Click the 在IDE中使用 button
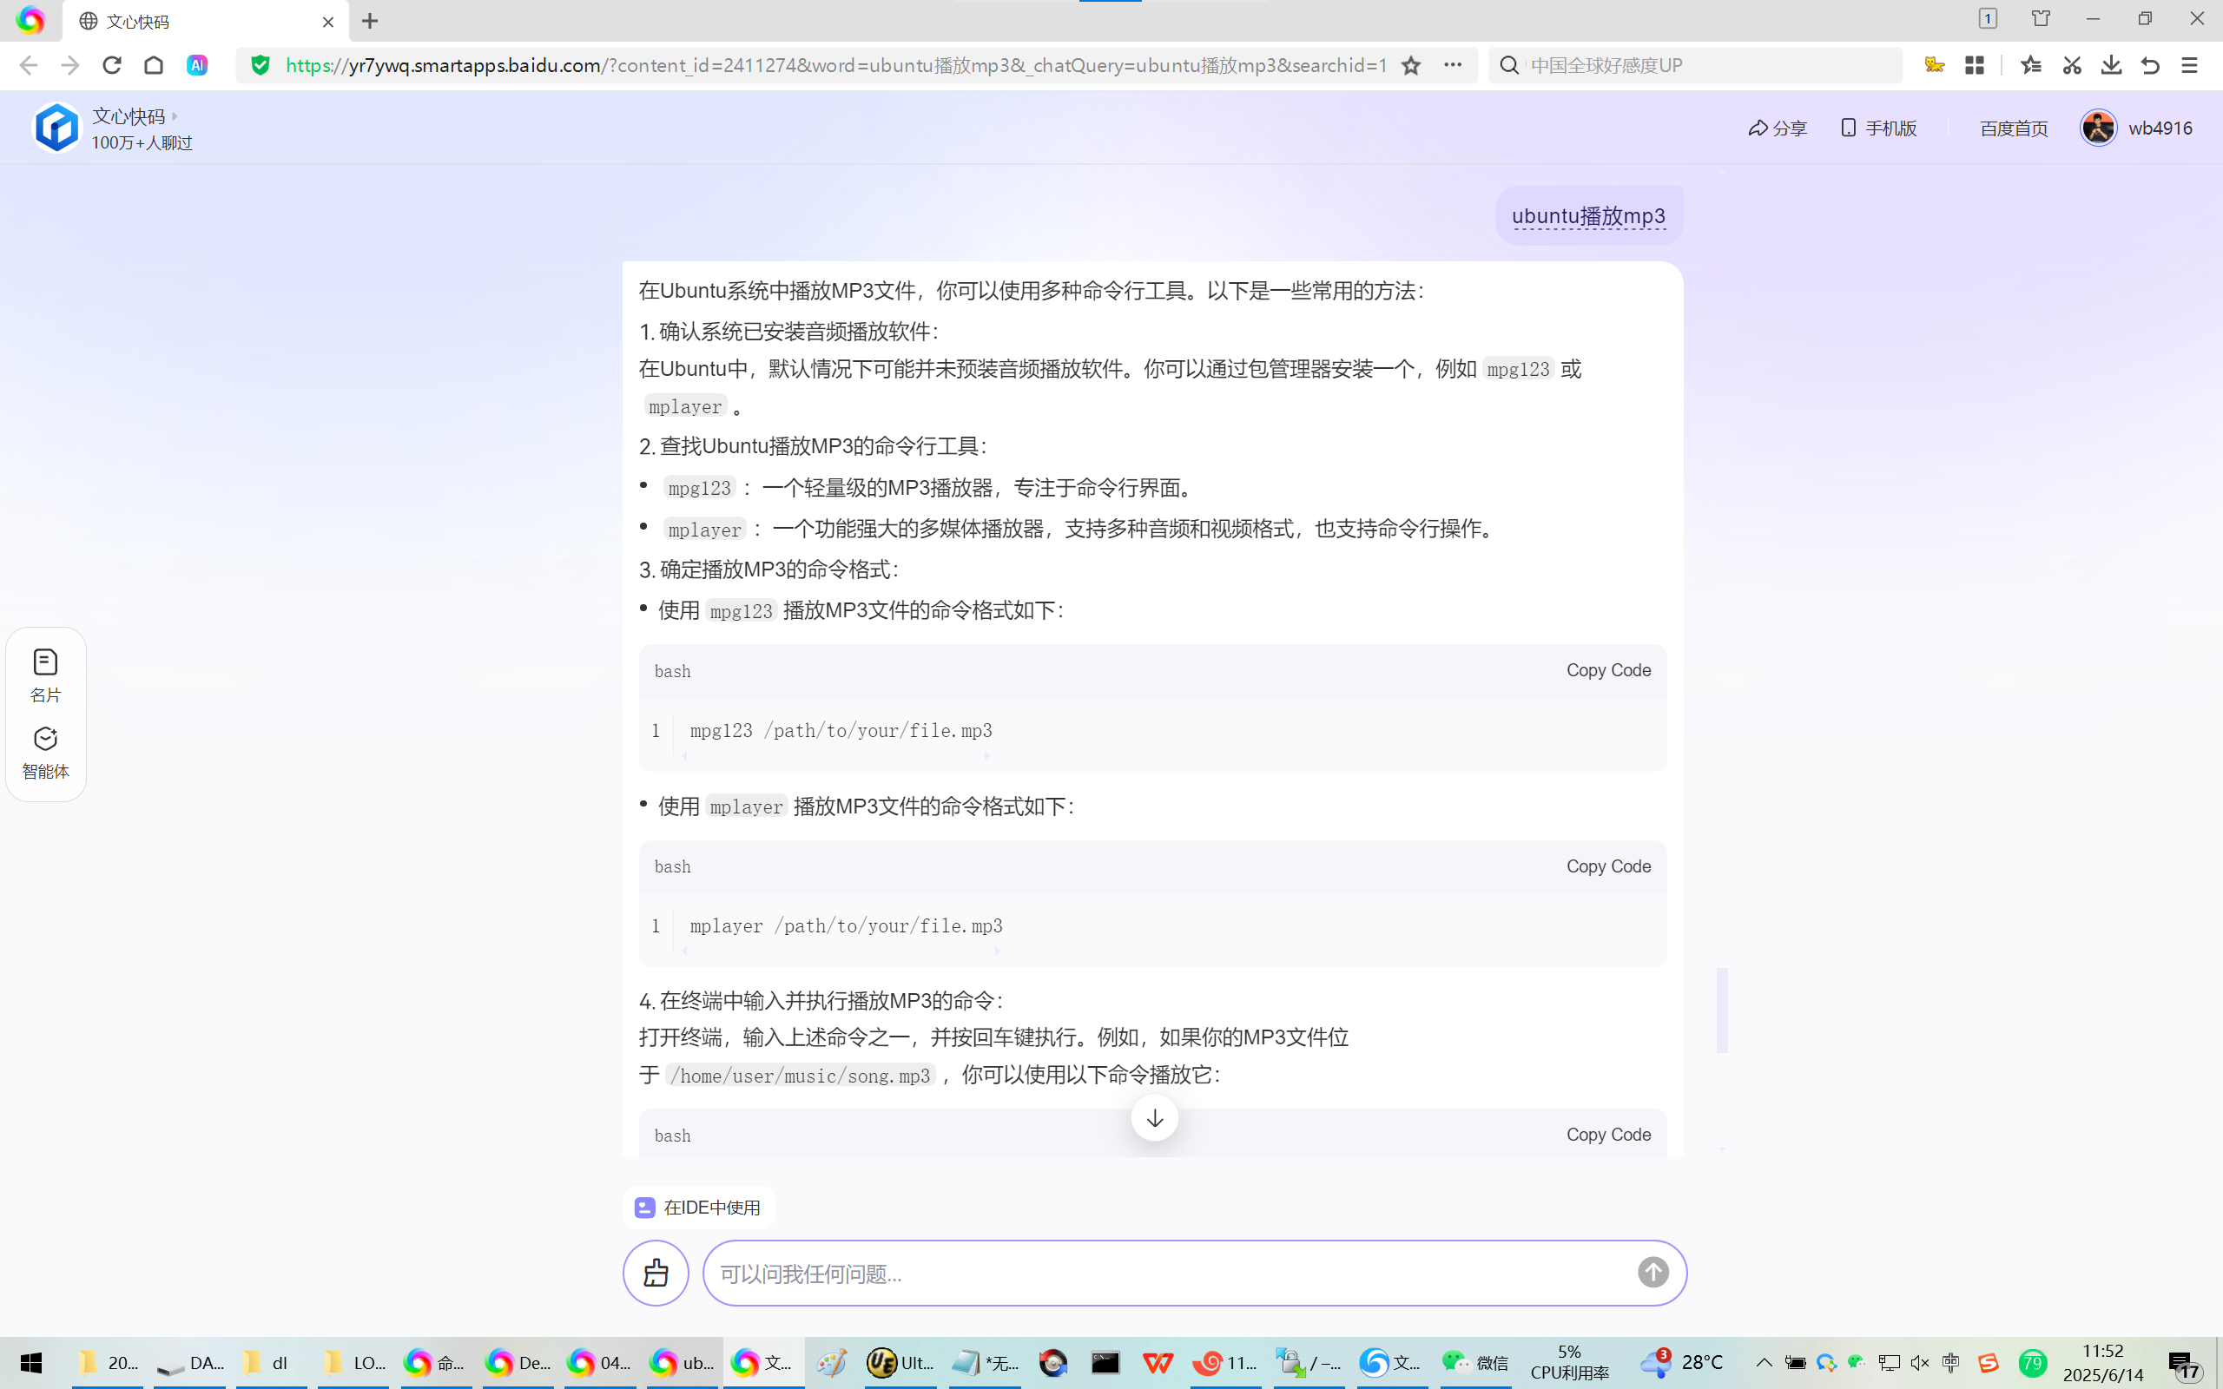The width and height of the screenshot is (2223, 1389). coord(699,1207)
